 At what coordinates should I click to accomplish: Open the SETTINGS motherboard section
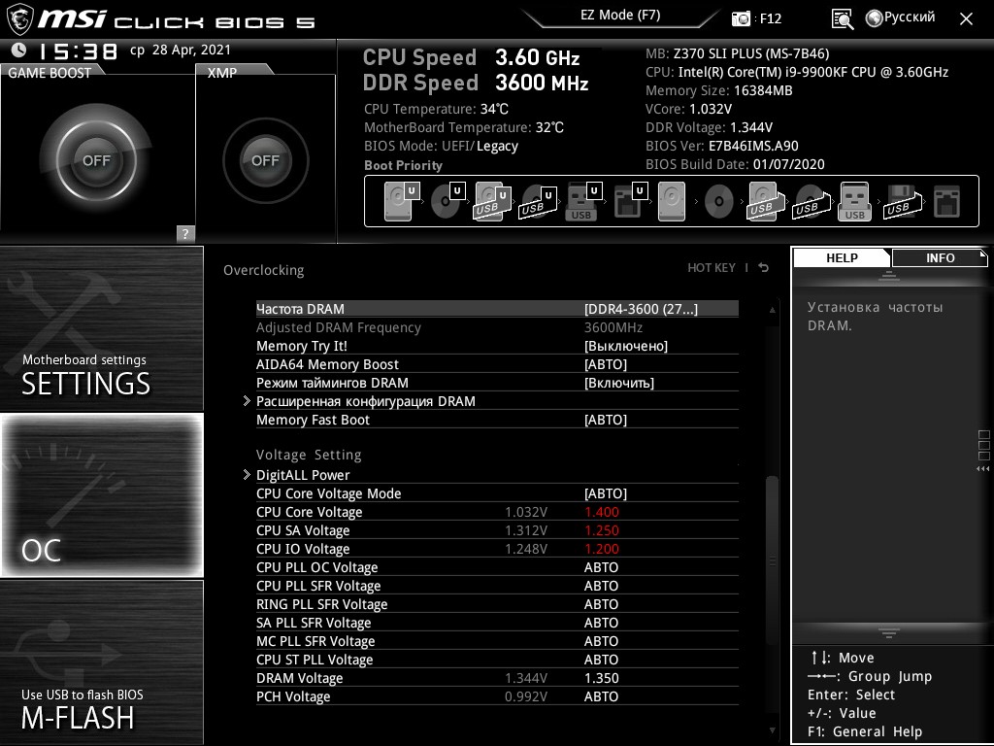[102, 328]
